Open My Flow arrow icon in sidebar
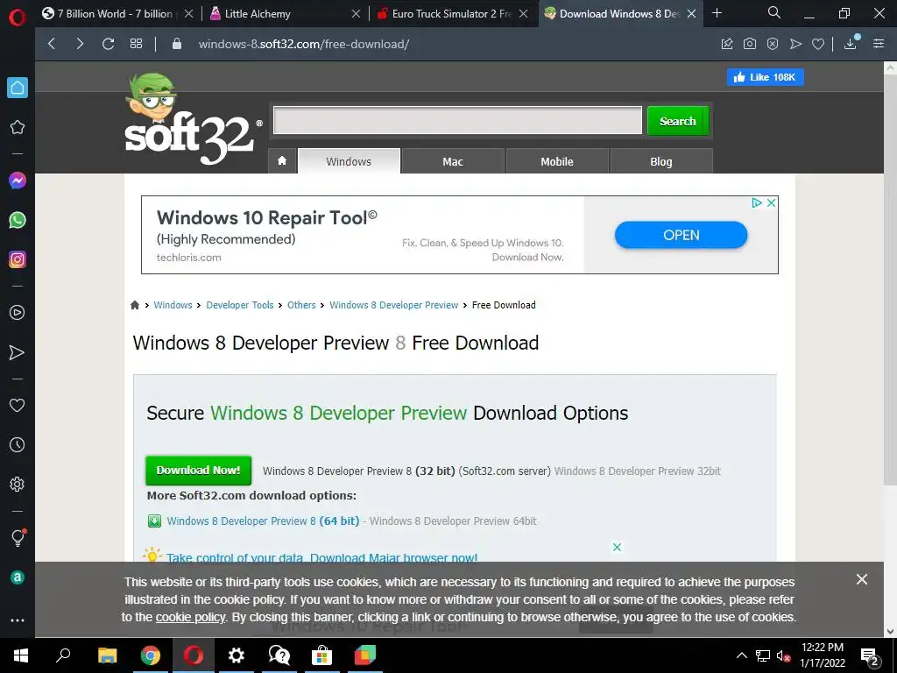The width and height of the screenshot is (897, 673). point(18,352)
